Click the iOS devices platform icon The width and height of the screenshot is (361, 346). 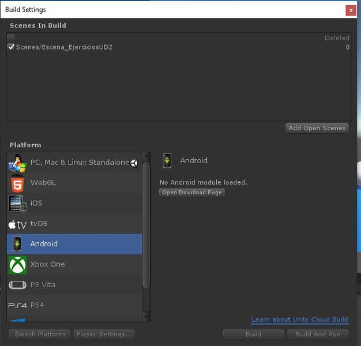point(17,204)
